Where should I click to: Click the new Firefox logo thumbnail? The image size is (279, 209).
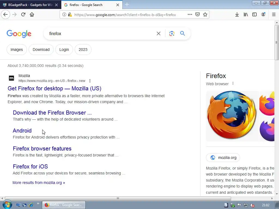click(267, 103)
